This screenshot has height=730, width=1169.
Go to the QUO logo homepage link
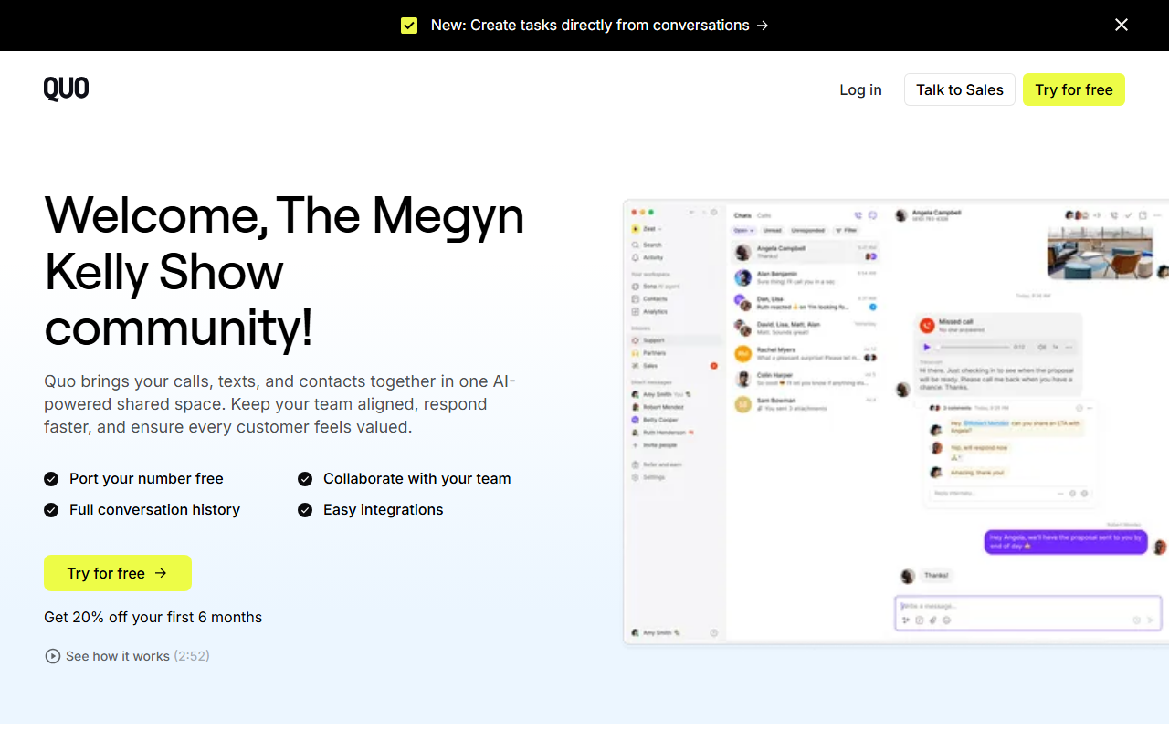tap(67, 89)
